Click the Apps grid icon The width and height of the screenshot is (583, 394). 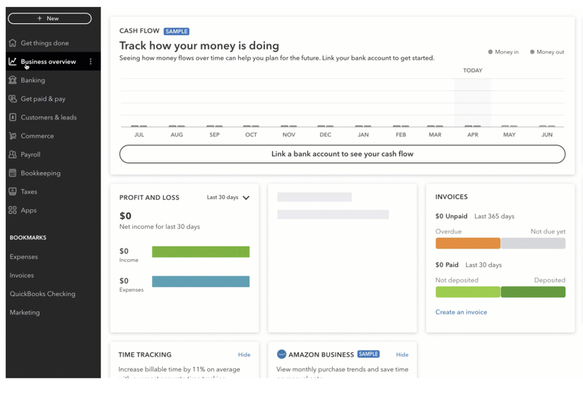pyautogui.click(x=13, y=210)
